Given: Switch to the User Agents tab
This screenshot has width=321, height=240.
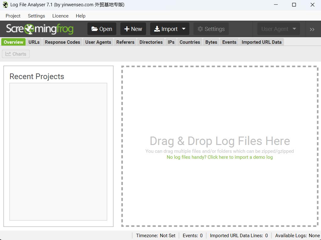Looking at the screenshot, I should pos(98,42).
